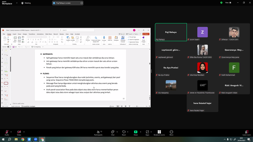Switch to the Meeting tab in Zoom
Screen dimensions: 253x142
pos(26,3)
